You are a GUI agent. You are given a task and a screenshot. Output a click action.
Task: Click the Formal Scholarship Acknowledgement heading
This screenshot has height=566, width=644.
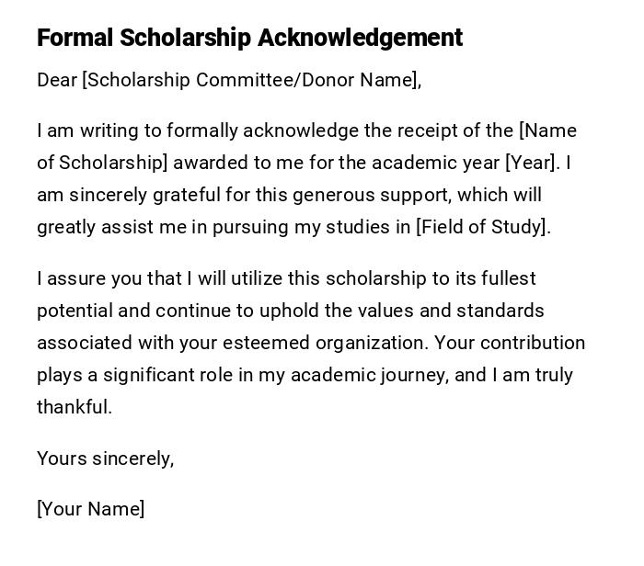pos(249,38)
